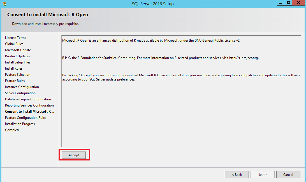Click the http://r-project.org URL text
306x182 pixels.
(244, 58)
